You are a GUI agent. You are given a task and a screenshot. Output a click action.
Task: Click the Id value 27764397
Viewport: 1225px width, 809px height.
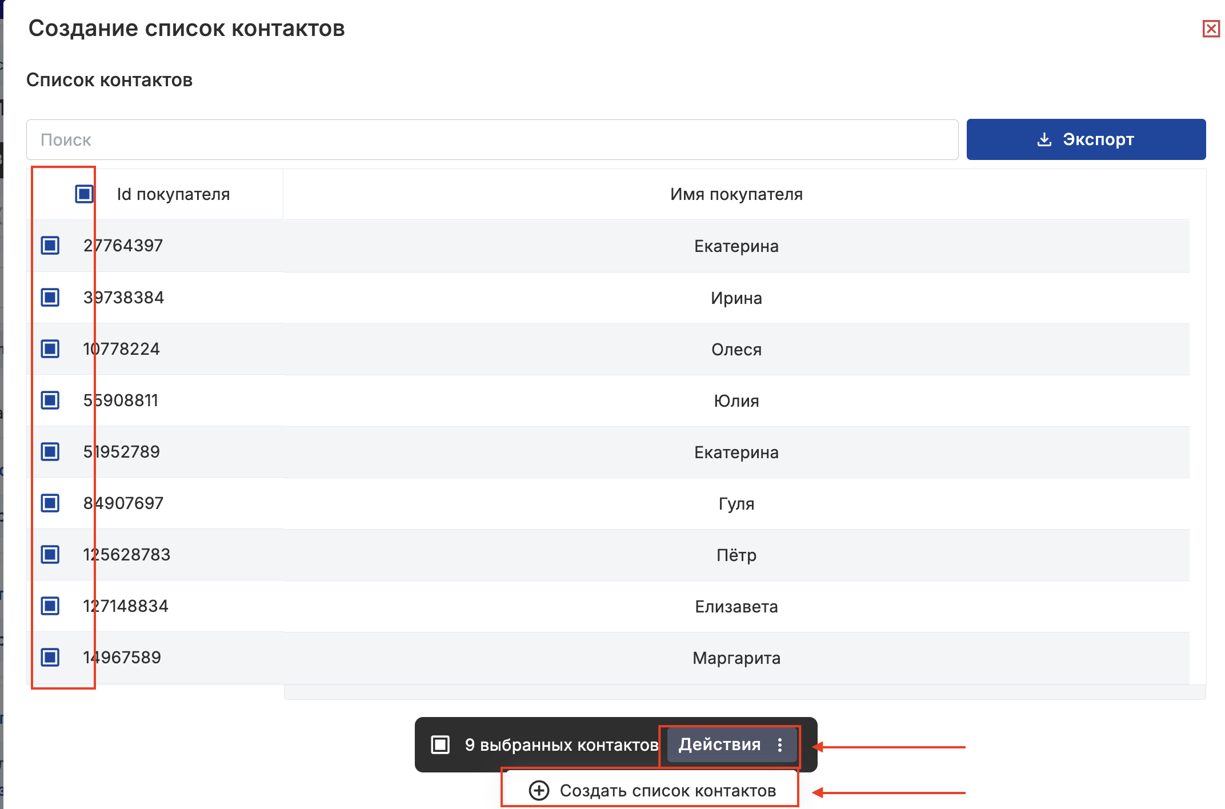pos(123,246)
